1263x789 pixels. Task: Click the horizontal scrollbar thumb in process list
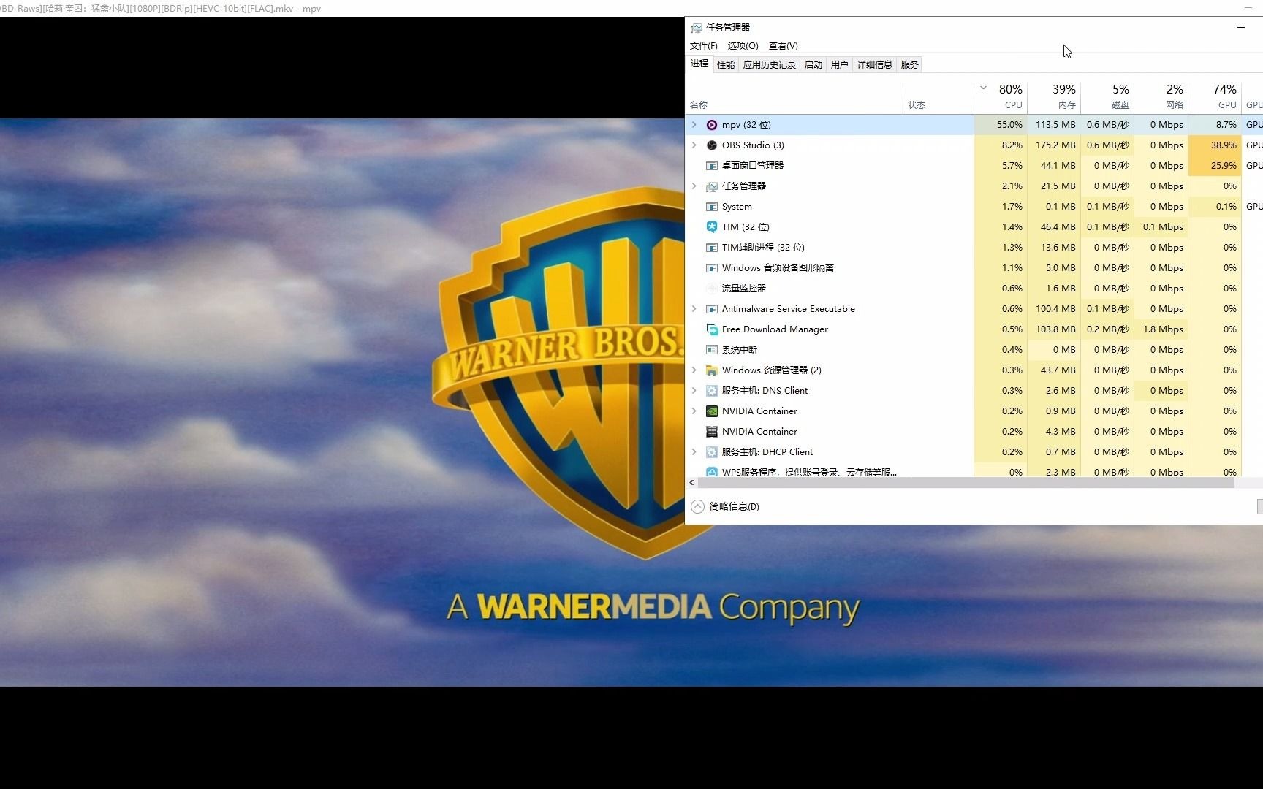pyautogui.click(x=966, y=483)
